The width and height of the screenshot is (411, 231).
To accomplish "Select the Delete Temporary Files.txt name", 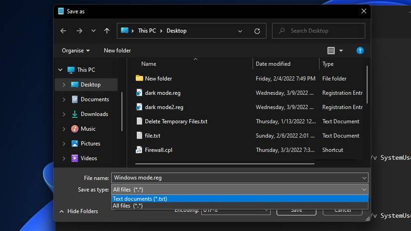I will coord(176,121).
